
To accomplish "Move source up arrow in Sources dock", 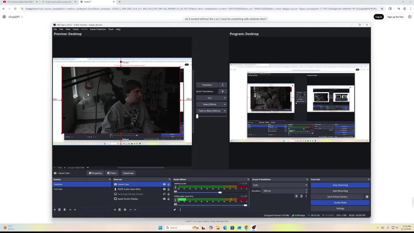I will [130, 210].
